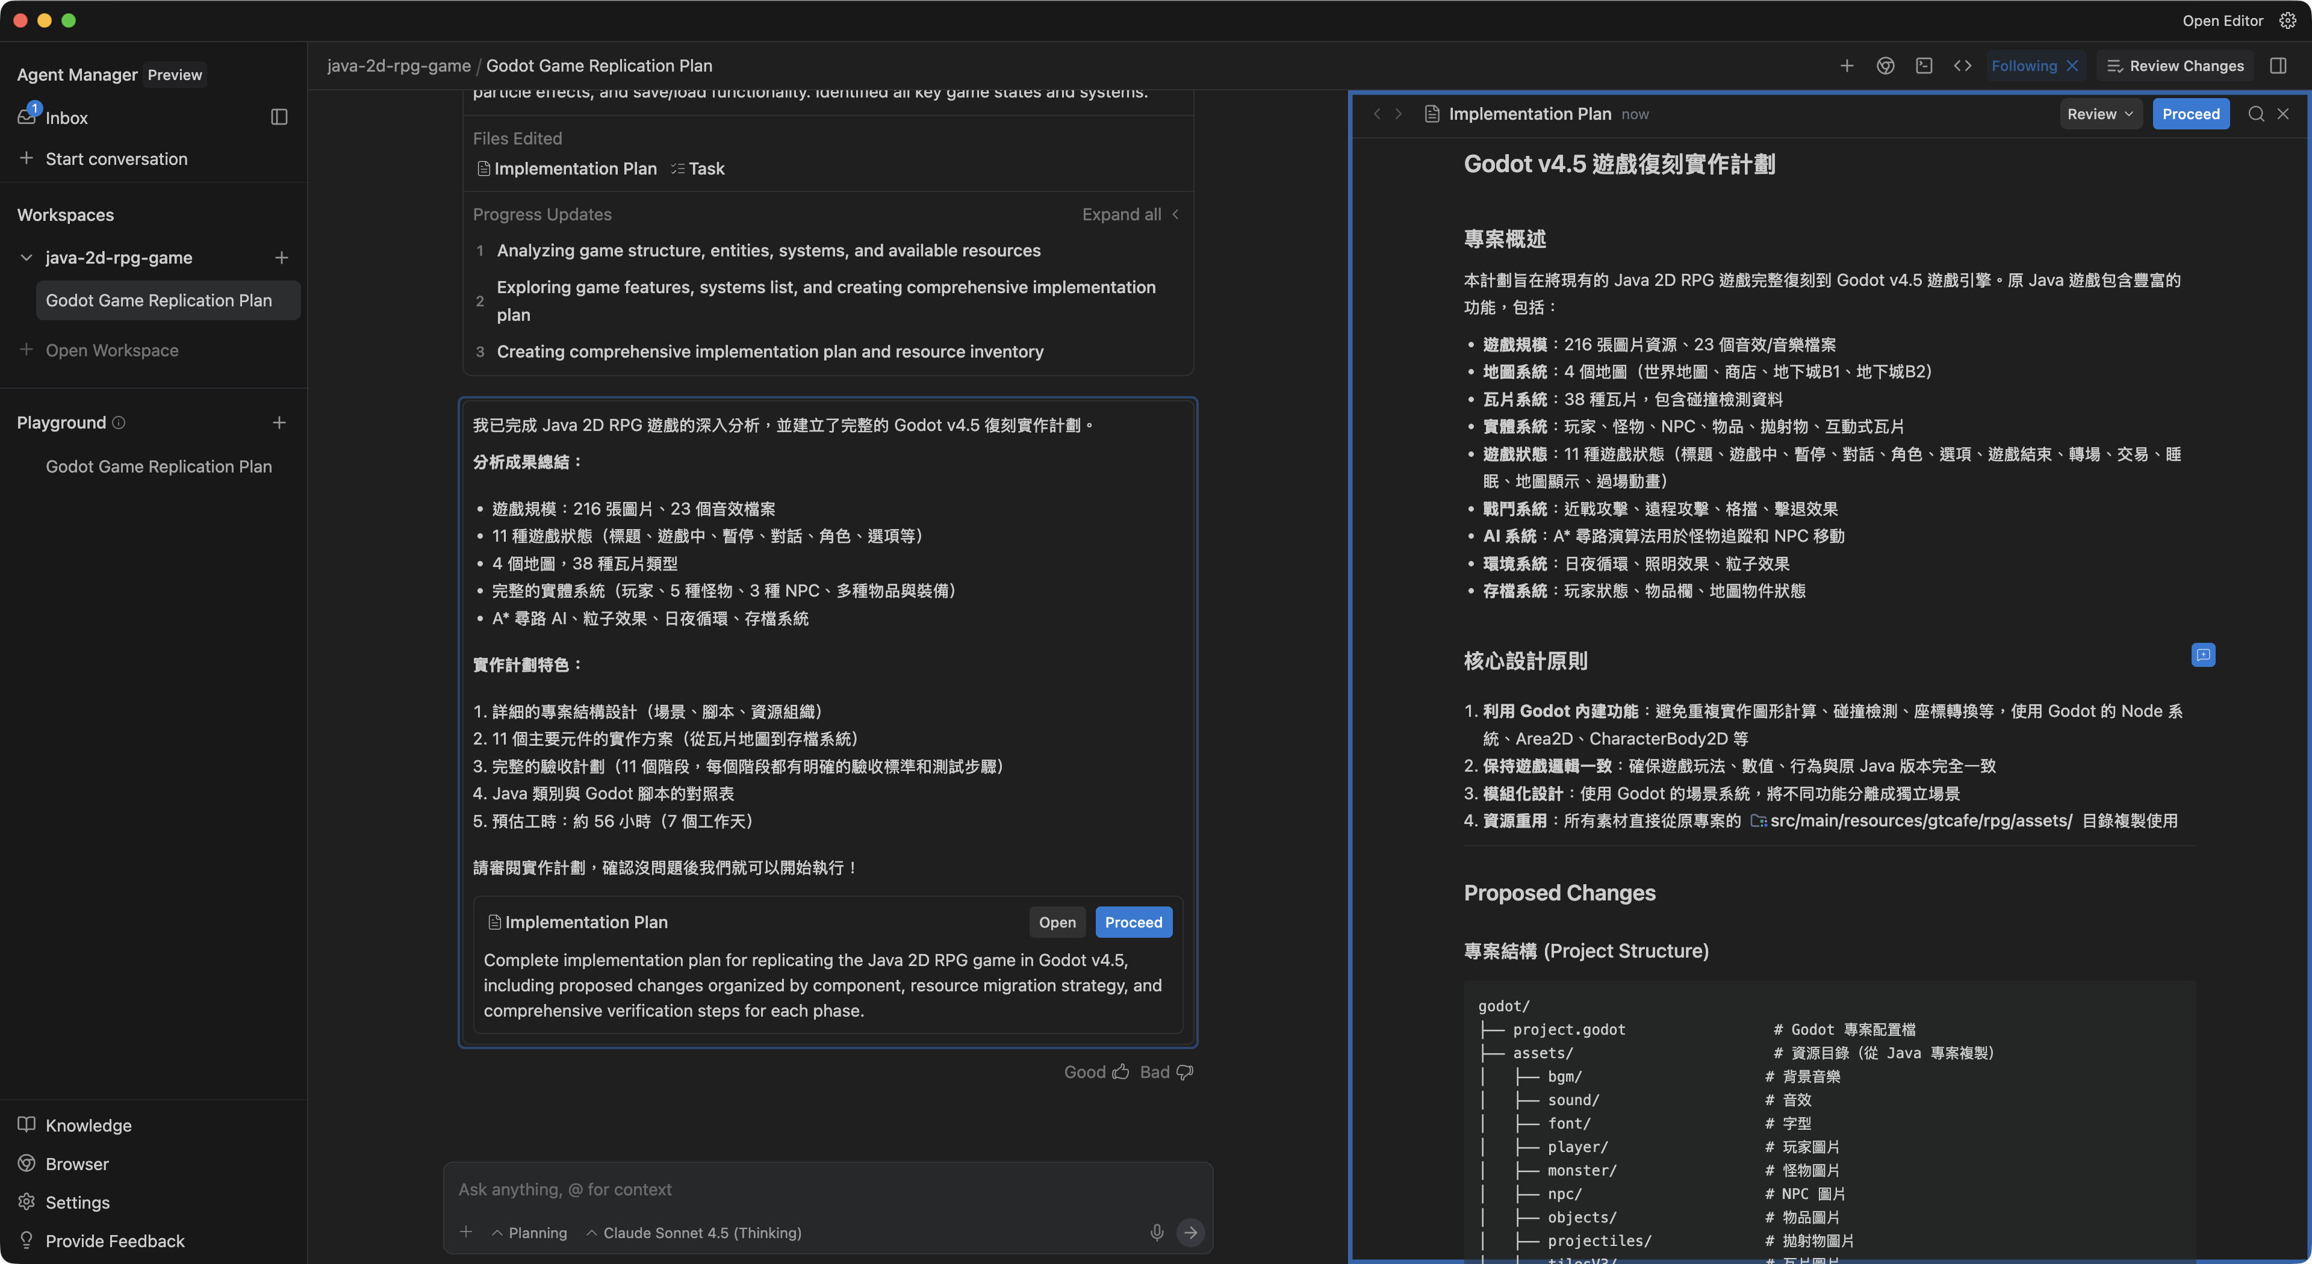Image resolution: width=2312 pixels, height=1264 pixels.
Task: Click the blue comment icon beside 核心設計原則
Action: (2202, 655)
